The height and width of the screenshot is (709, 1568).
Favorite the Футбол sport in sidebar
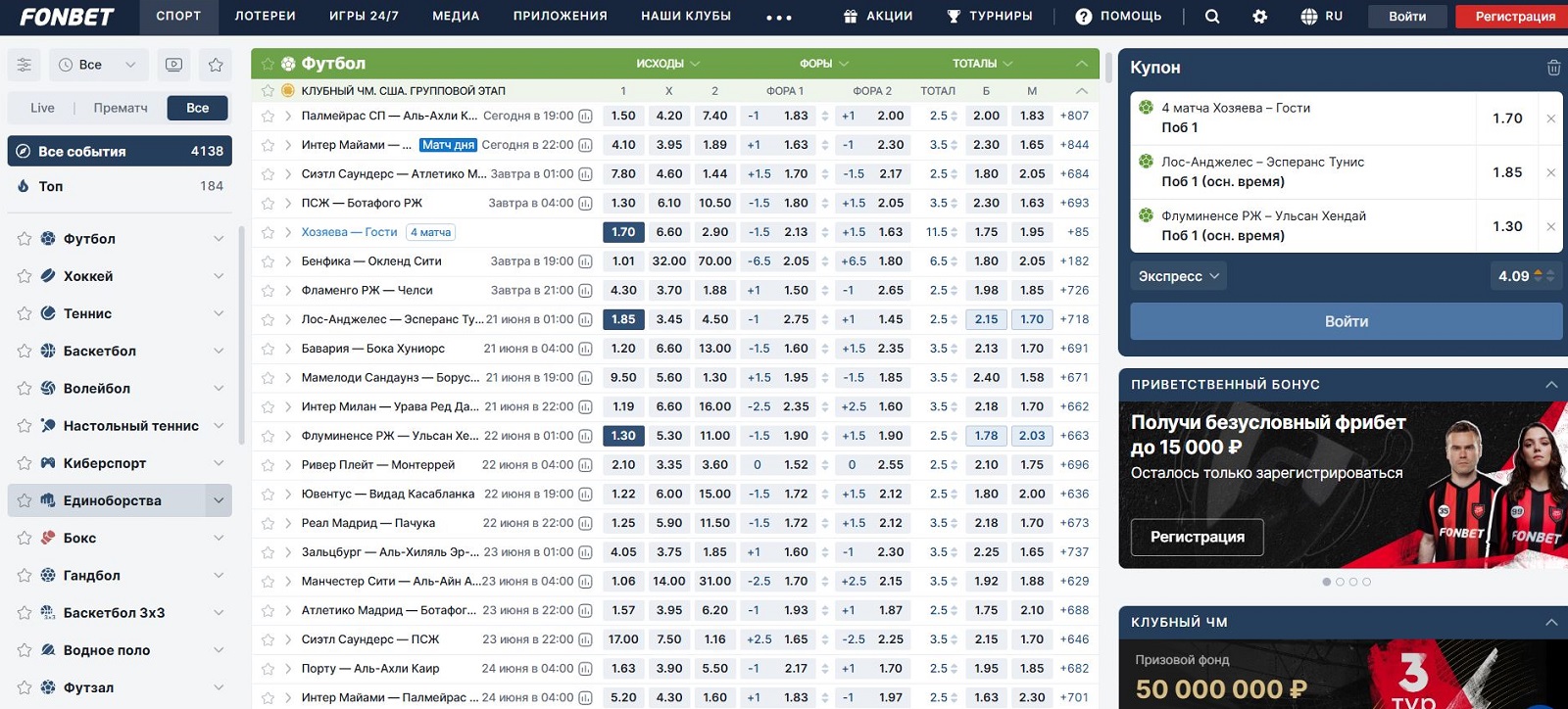24,239
